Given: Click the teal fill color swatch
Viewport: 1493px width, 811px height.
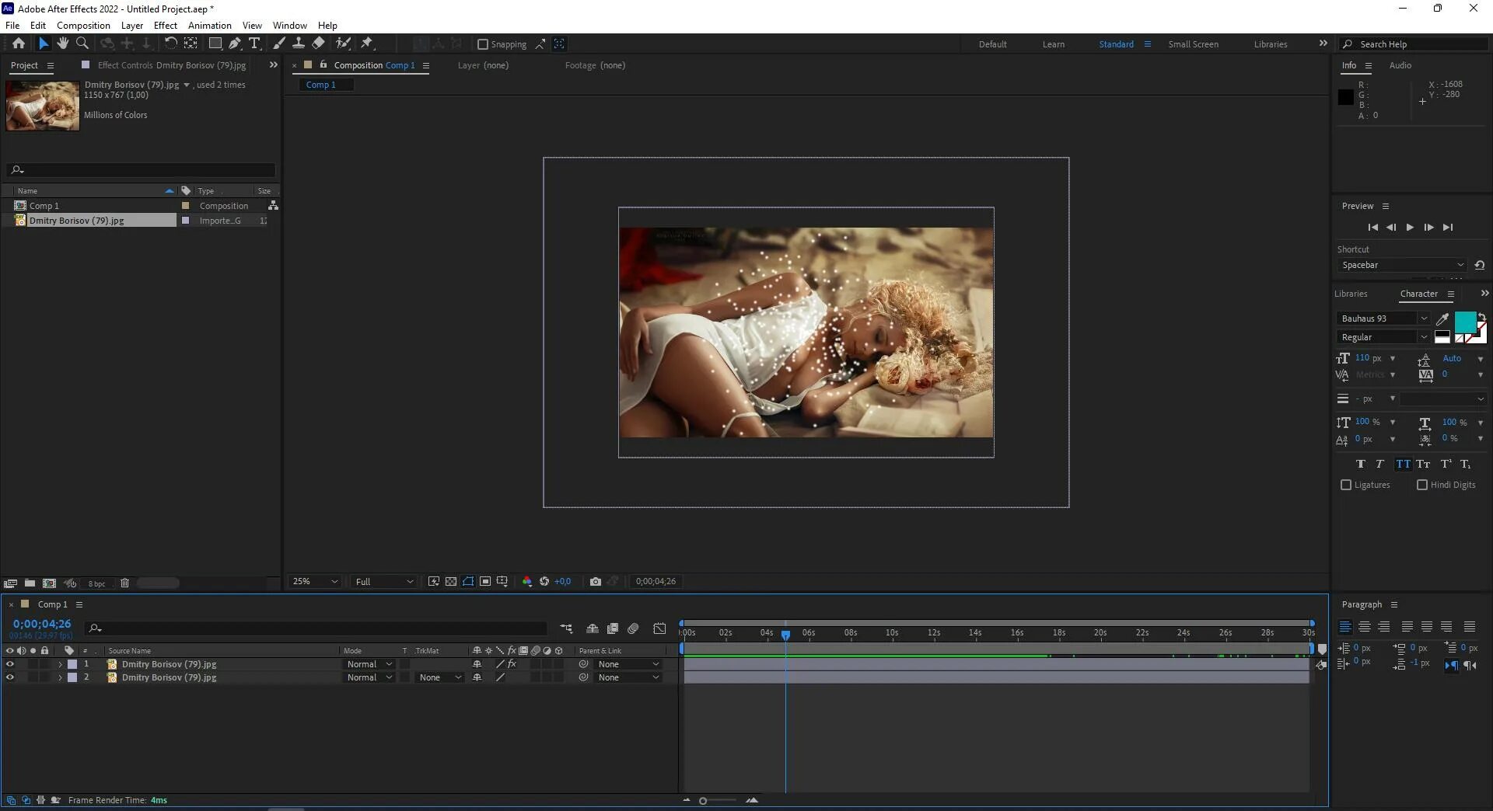Looking at the screenshot, I should 1464,322.
